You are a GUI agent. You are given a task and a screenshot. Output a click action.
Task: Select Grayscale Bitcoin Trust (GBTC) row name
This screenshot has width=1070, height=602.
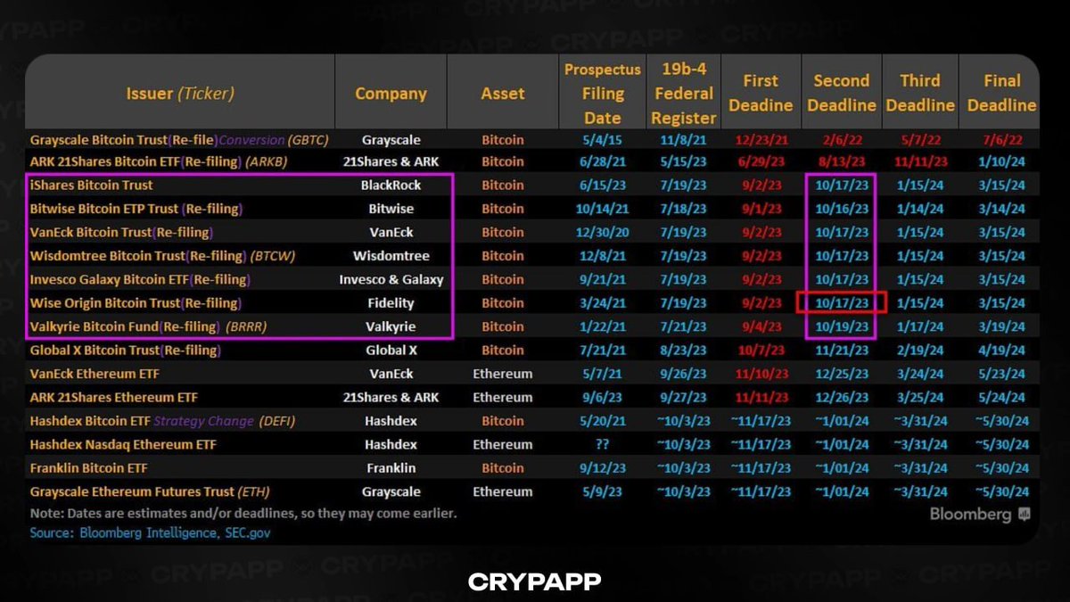coord(179,140)
